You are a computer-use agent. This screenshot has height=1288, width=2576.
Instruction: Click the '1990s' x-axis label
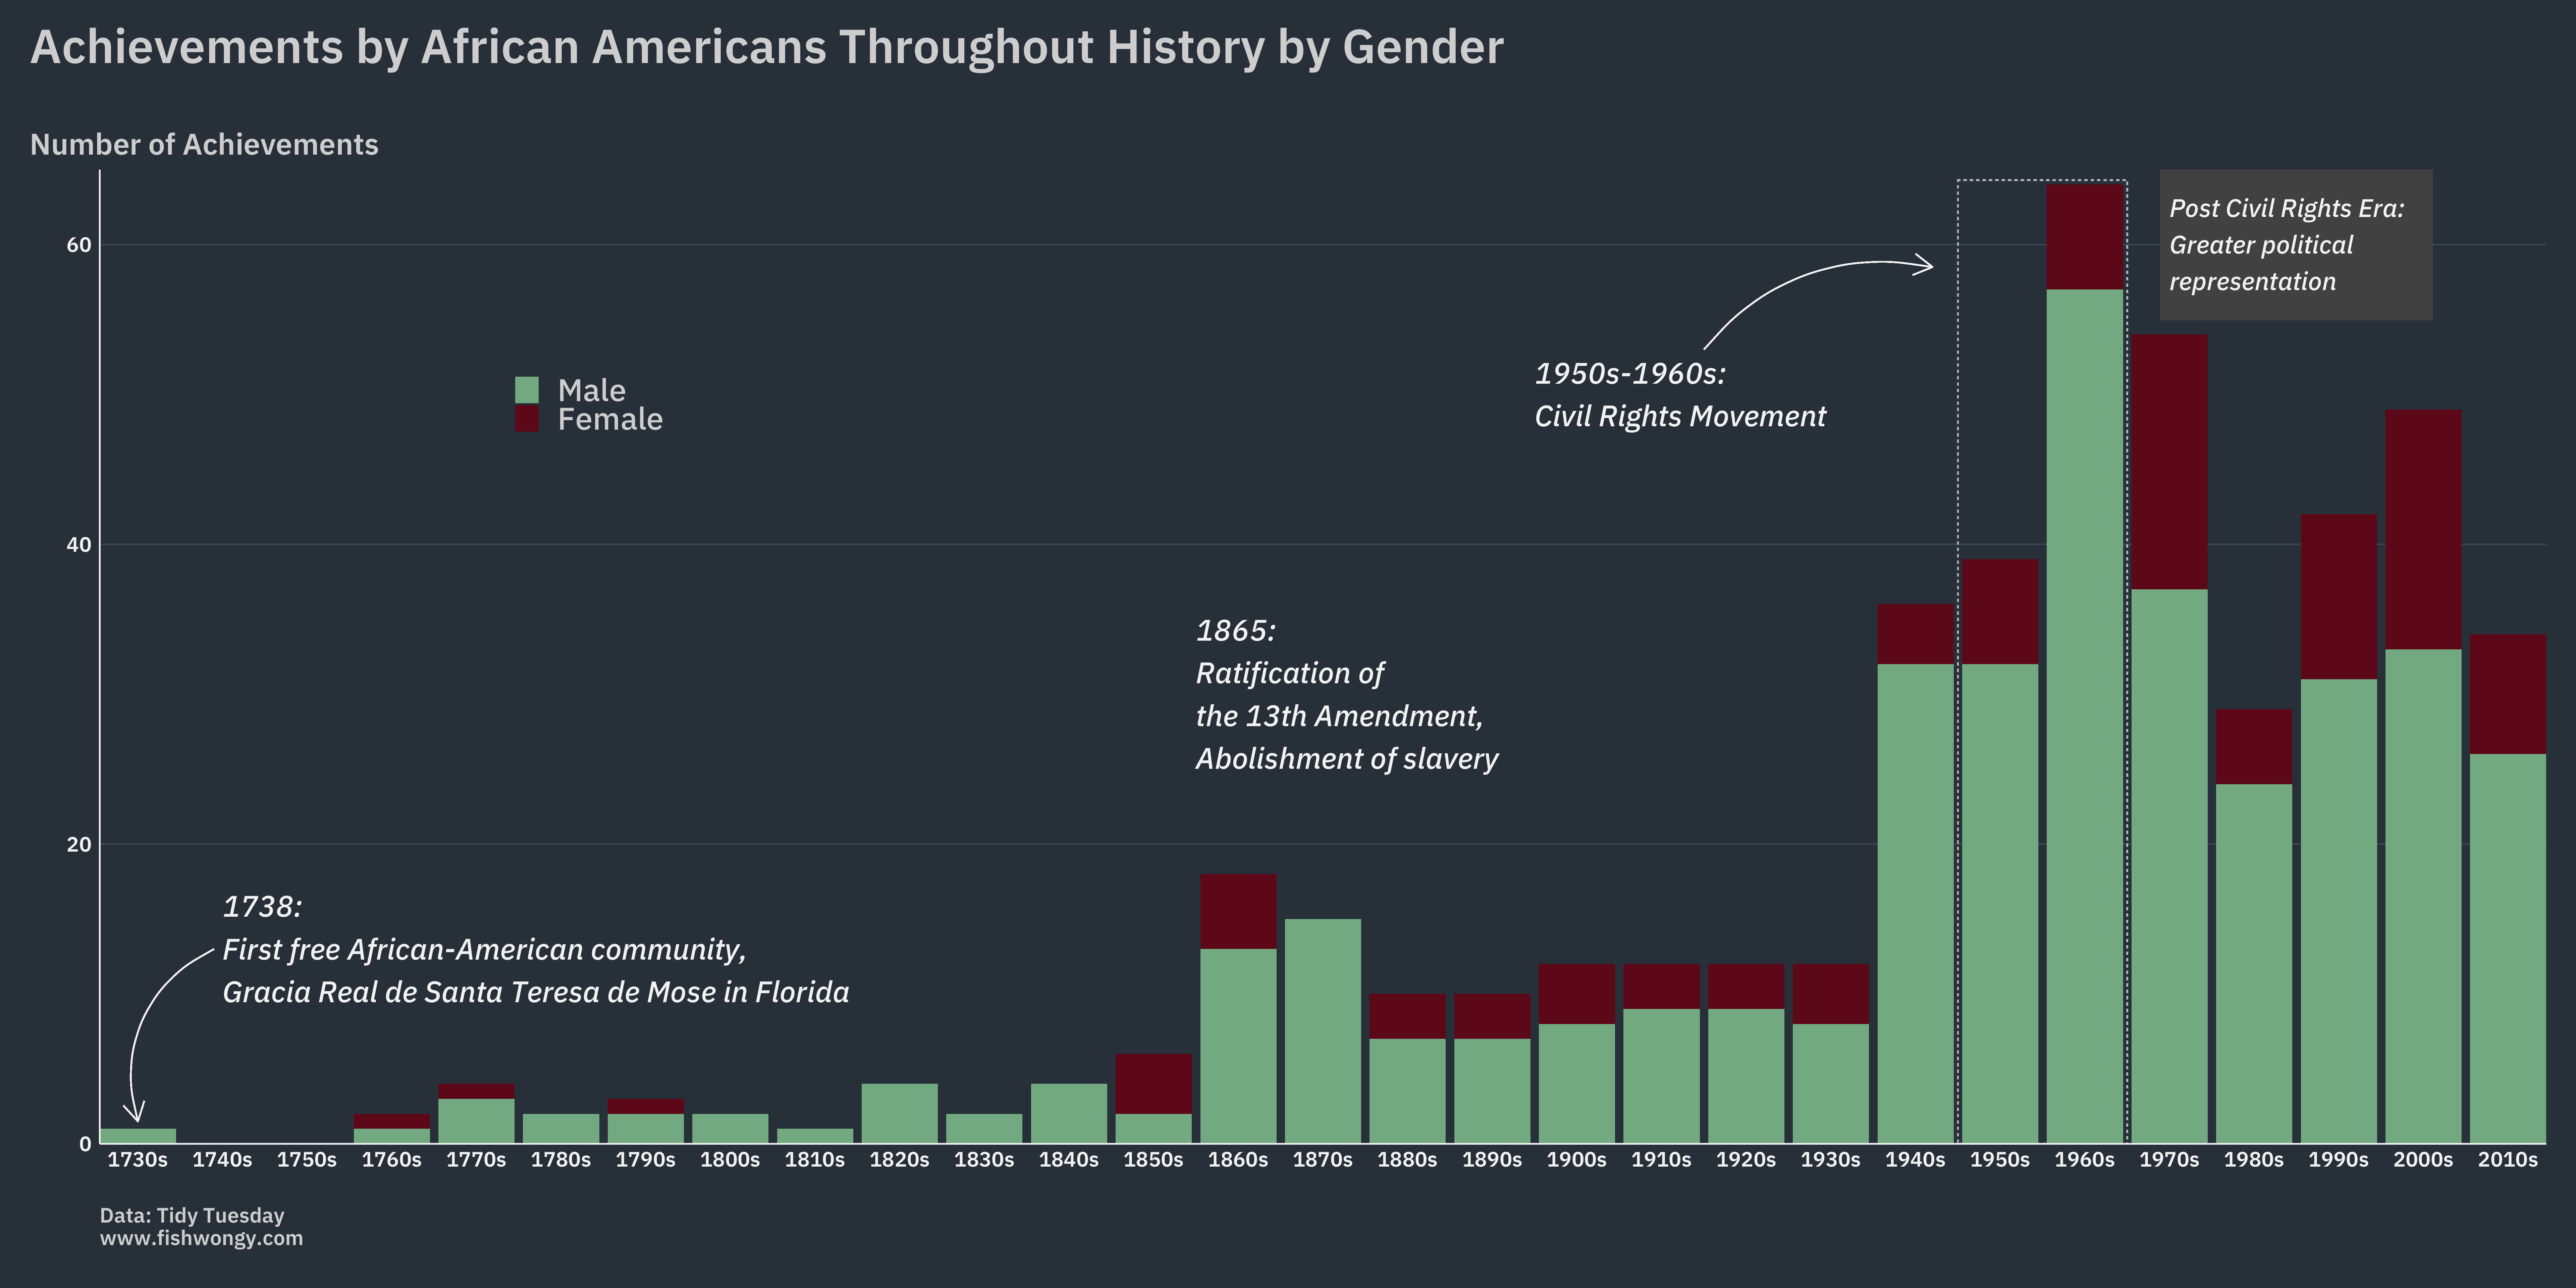tap(2339, 1160)
